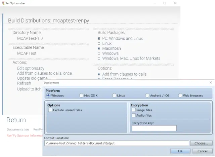Image resolution: width=215 pixels, height=157 pixels.
Task: Select the Windows platform radio button
Action: (49, 95)
